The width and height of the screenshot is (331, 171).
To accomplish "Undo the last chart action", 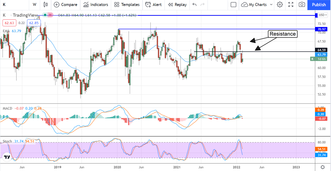I will pyautogui.click(x=194, y=5).
